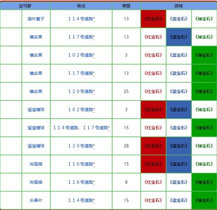Open 橡实果 link in 102号道路 row
This screenshot has width=217, height=210.
coord(36,55)
